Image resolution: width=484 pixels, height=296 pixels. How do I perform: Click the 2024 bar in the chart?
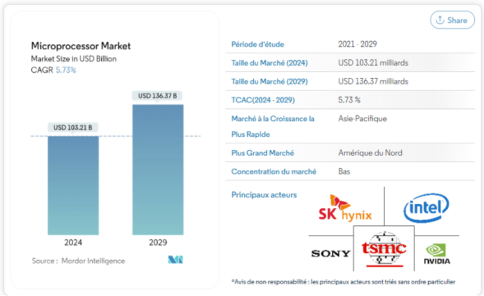click(74, 185)
